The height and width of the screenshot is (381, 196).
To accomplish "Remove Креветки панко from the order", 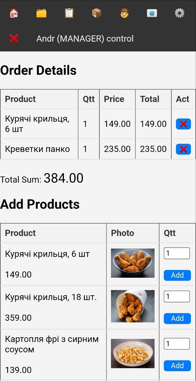I will [183, 149].
